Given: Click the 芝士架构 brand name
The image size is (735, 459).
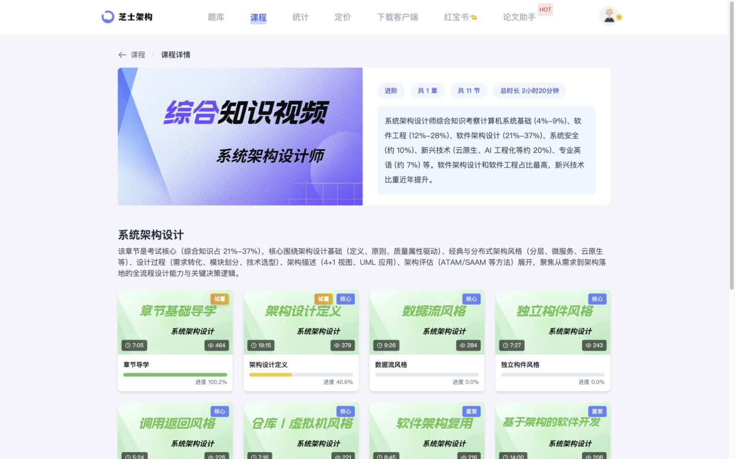Looking at the screenshot, I should click(135, 17).
